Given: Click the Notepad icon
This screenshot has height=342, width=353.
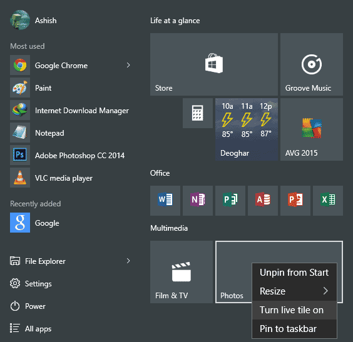Looking at the screenshot, I should coord(20,133).
